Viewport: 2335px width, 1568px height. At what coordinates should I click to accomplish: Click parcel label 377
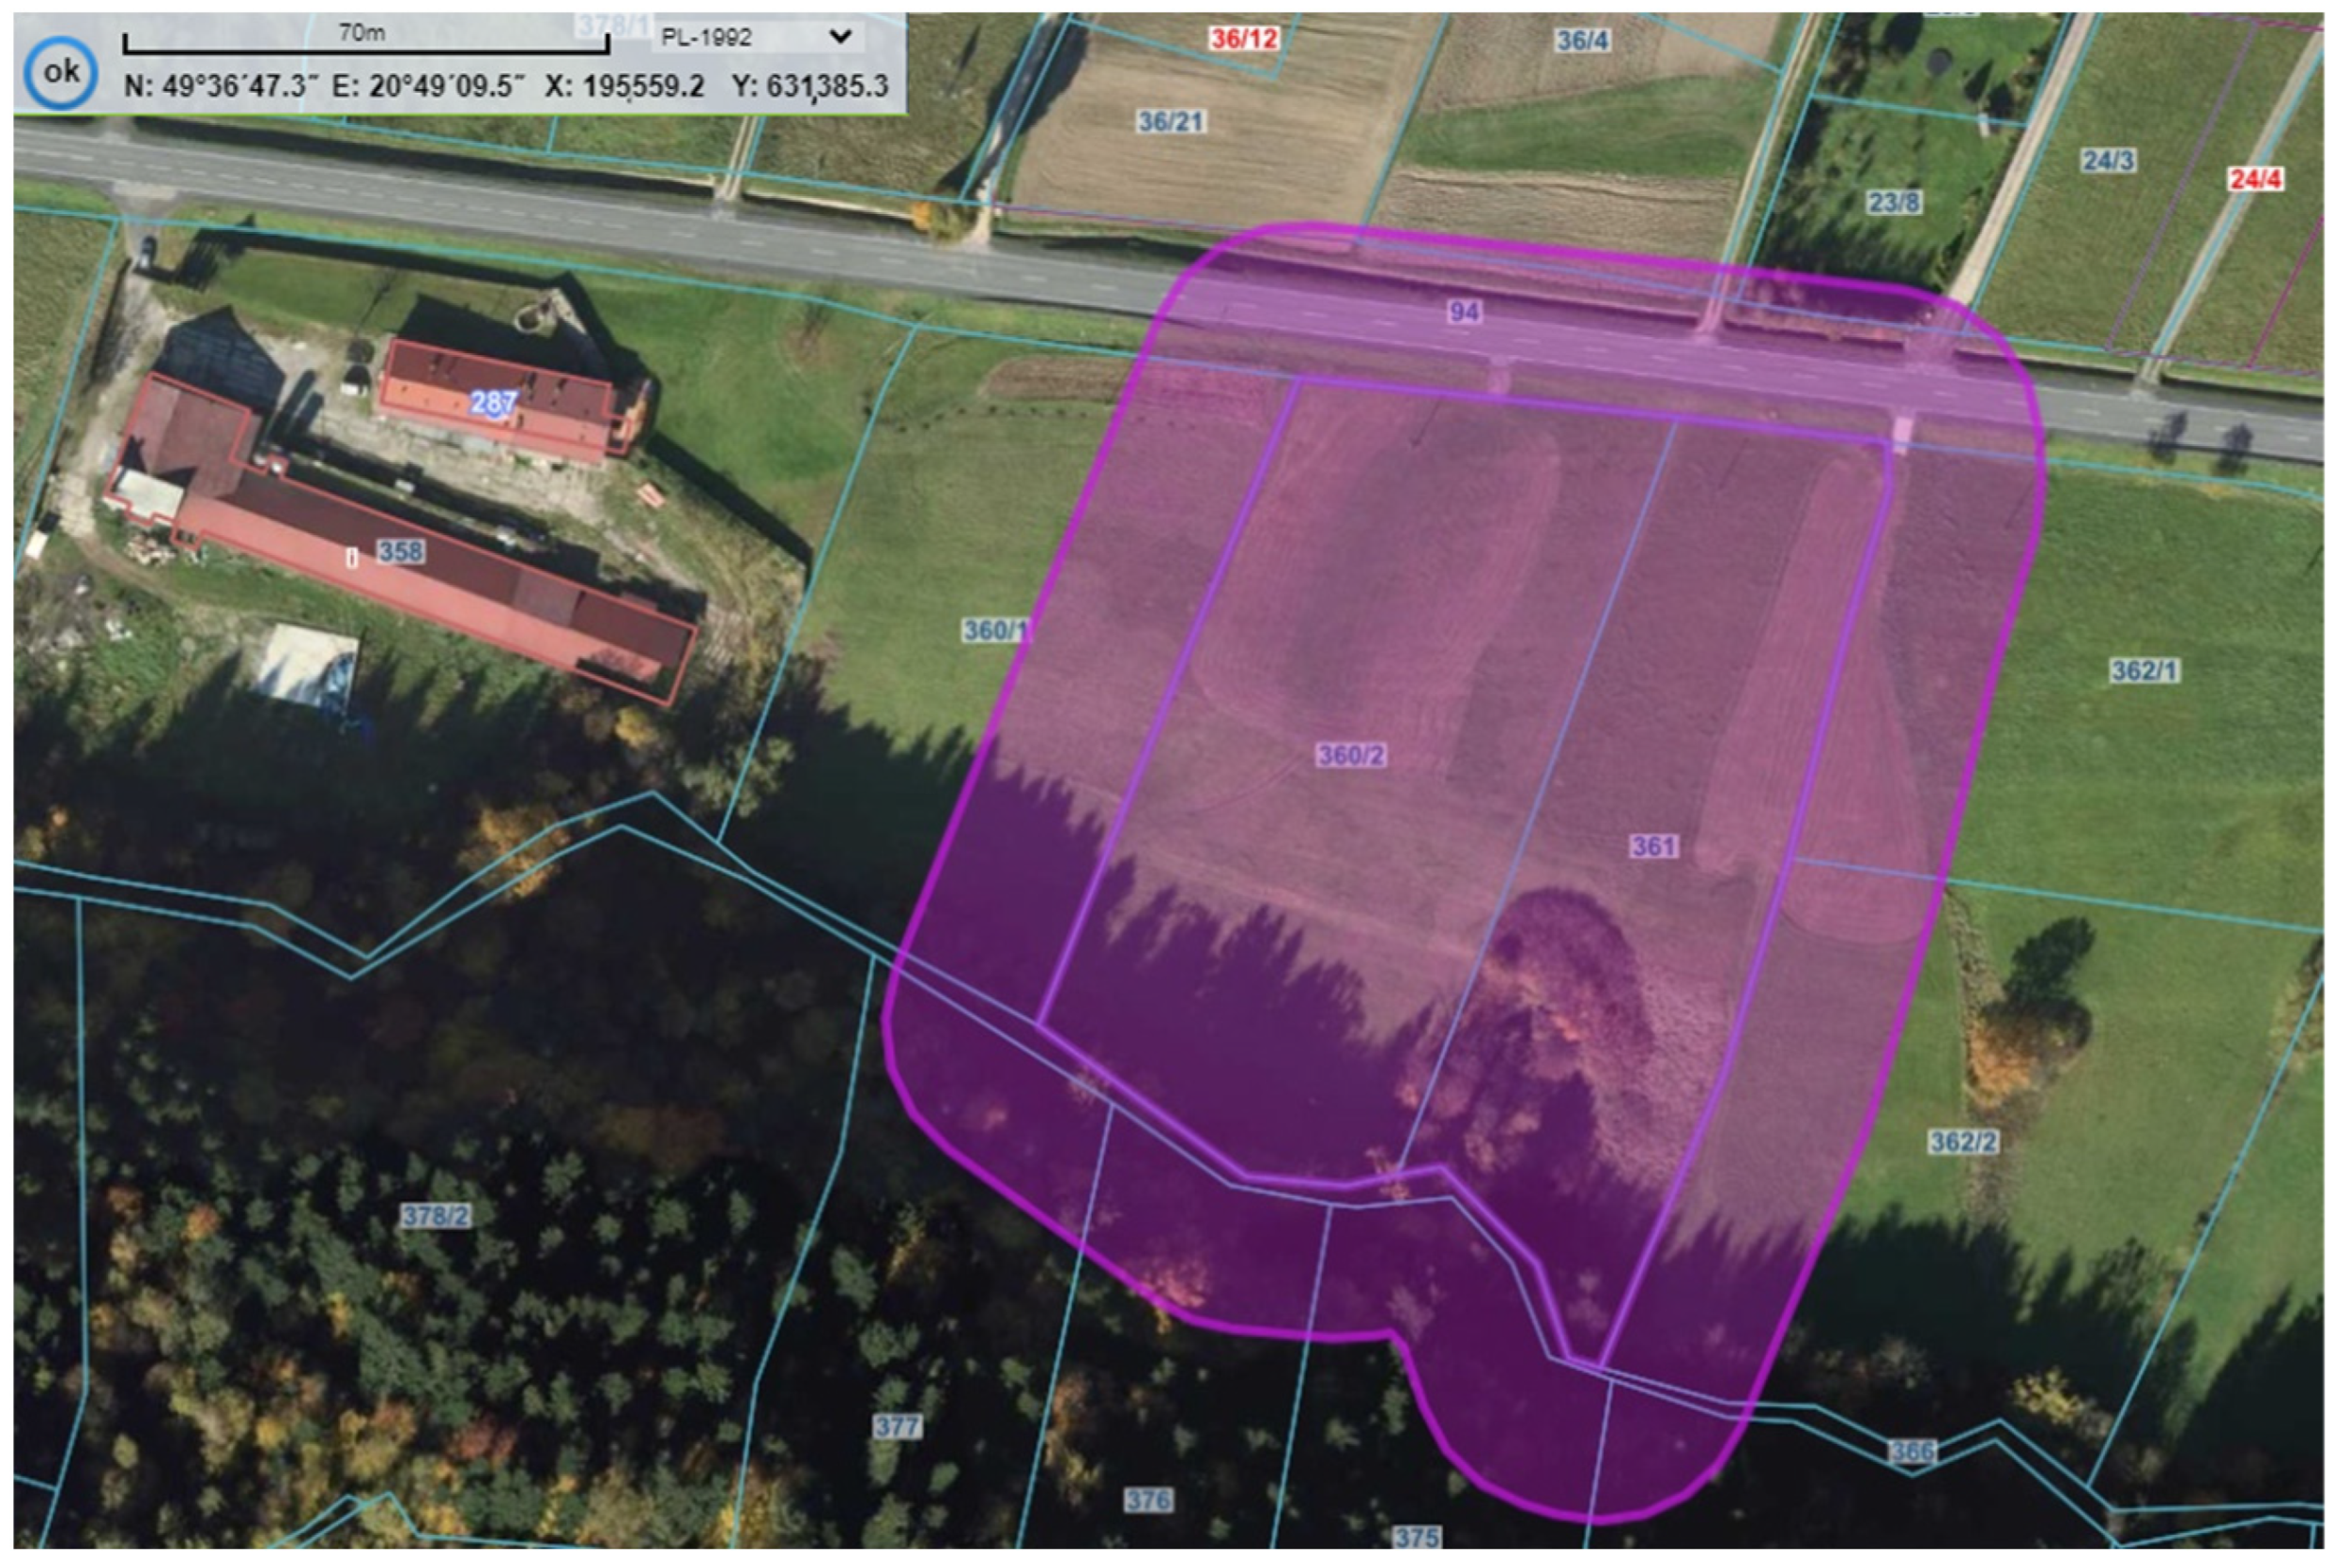[896, 1427]
